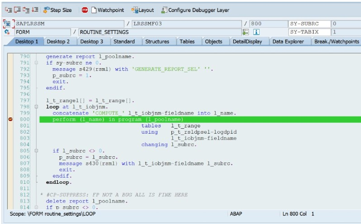Click the blue information icon
Viewport: 361px width, 224px height.
point(256,32)
